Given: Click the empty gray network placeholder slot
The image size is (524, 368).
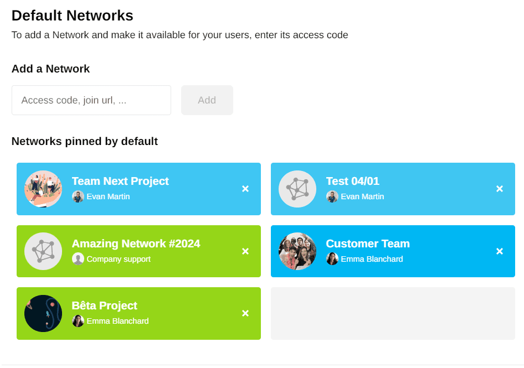Looking at the screenshot, I should pyautogui.click(x=393, y=313).
